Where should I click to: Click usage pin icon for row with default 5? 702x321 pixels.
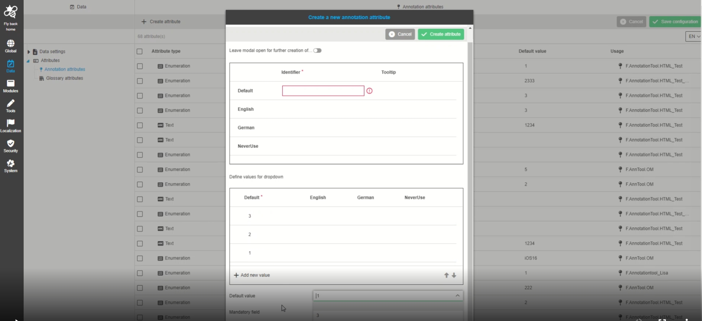point(620,170)
